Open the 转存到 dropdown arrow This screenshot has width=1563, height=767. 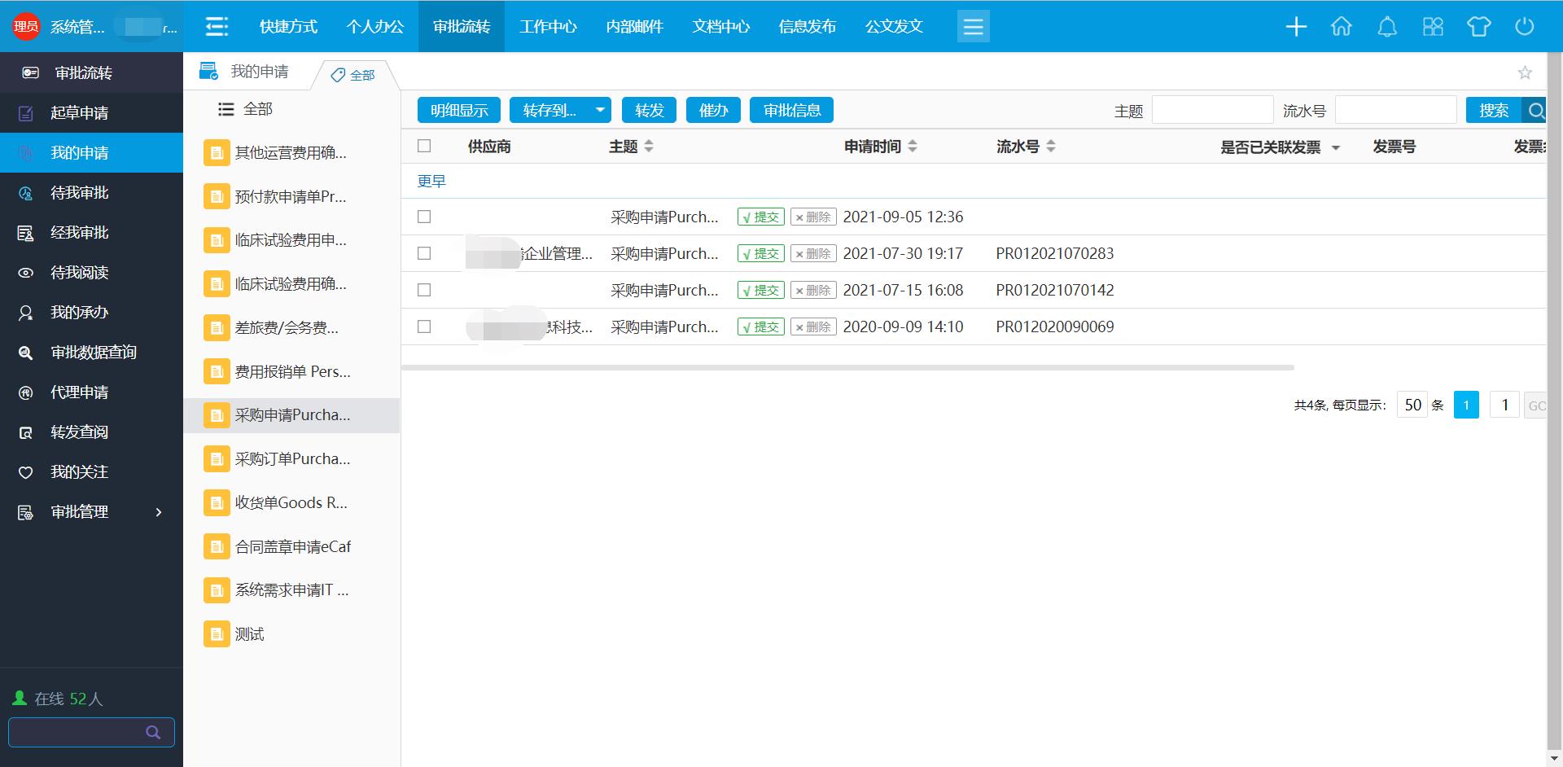600,111
